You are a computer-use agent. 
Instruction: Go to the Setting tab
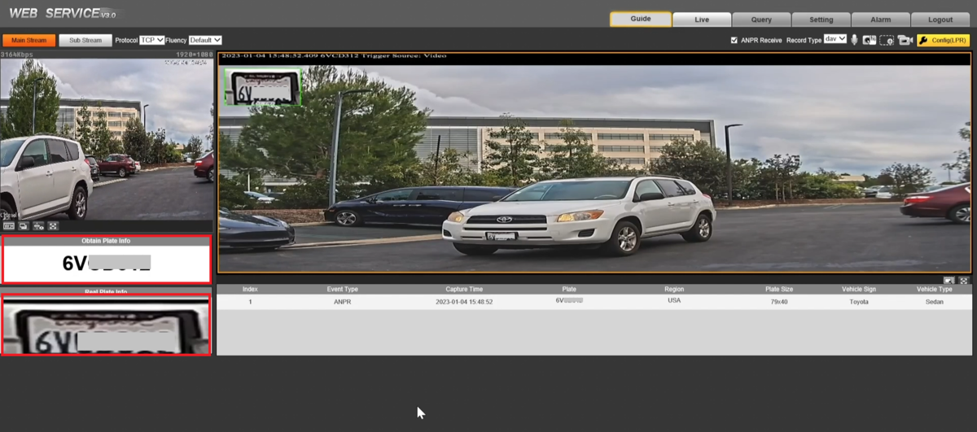821,20
